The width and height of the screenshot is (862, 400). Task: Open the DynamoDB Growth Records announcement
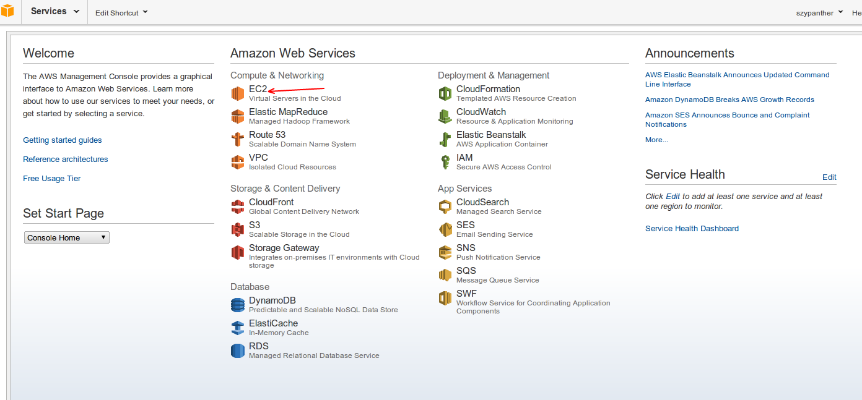pos(729,100)
